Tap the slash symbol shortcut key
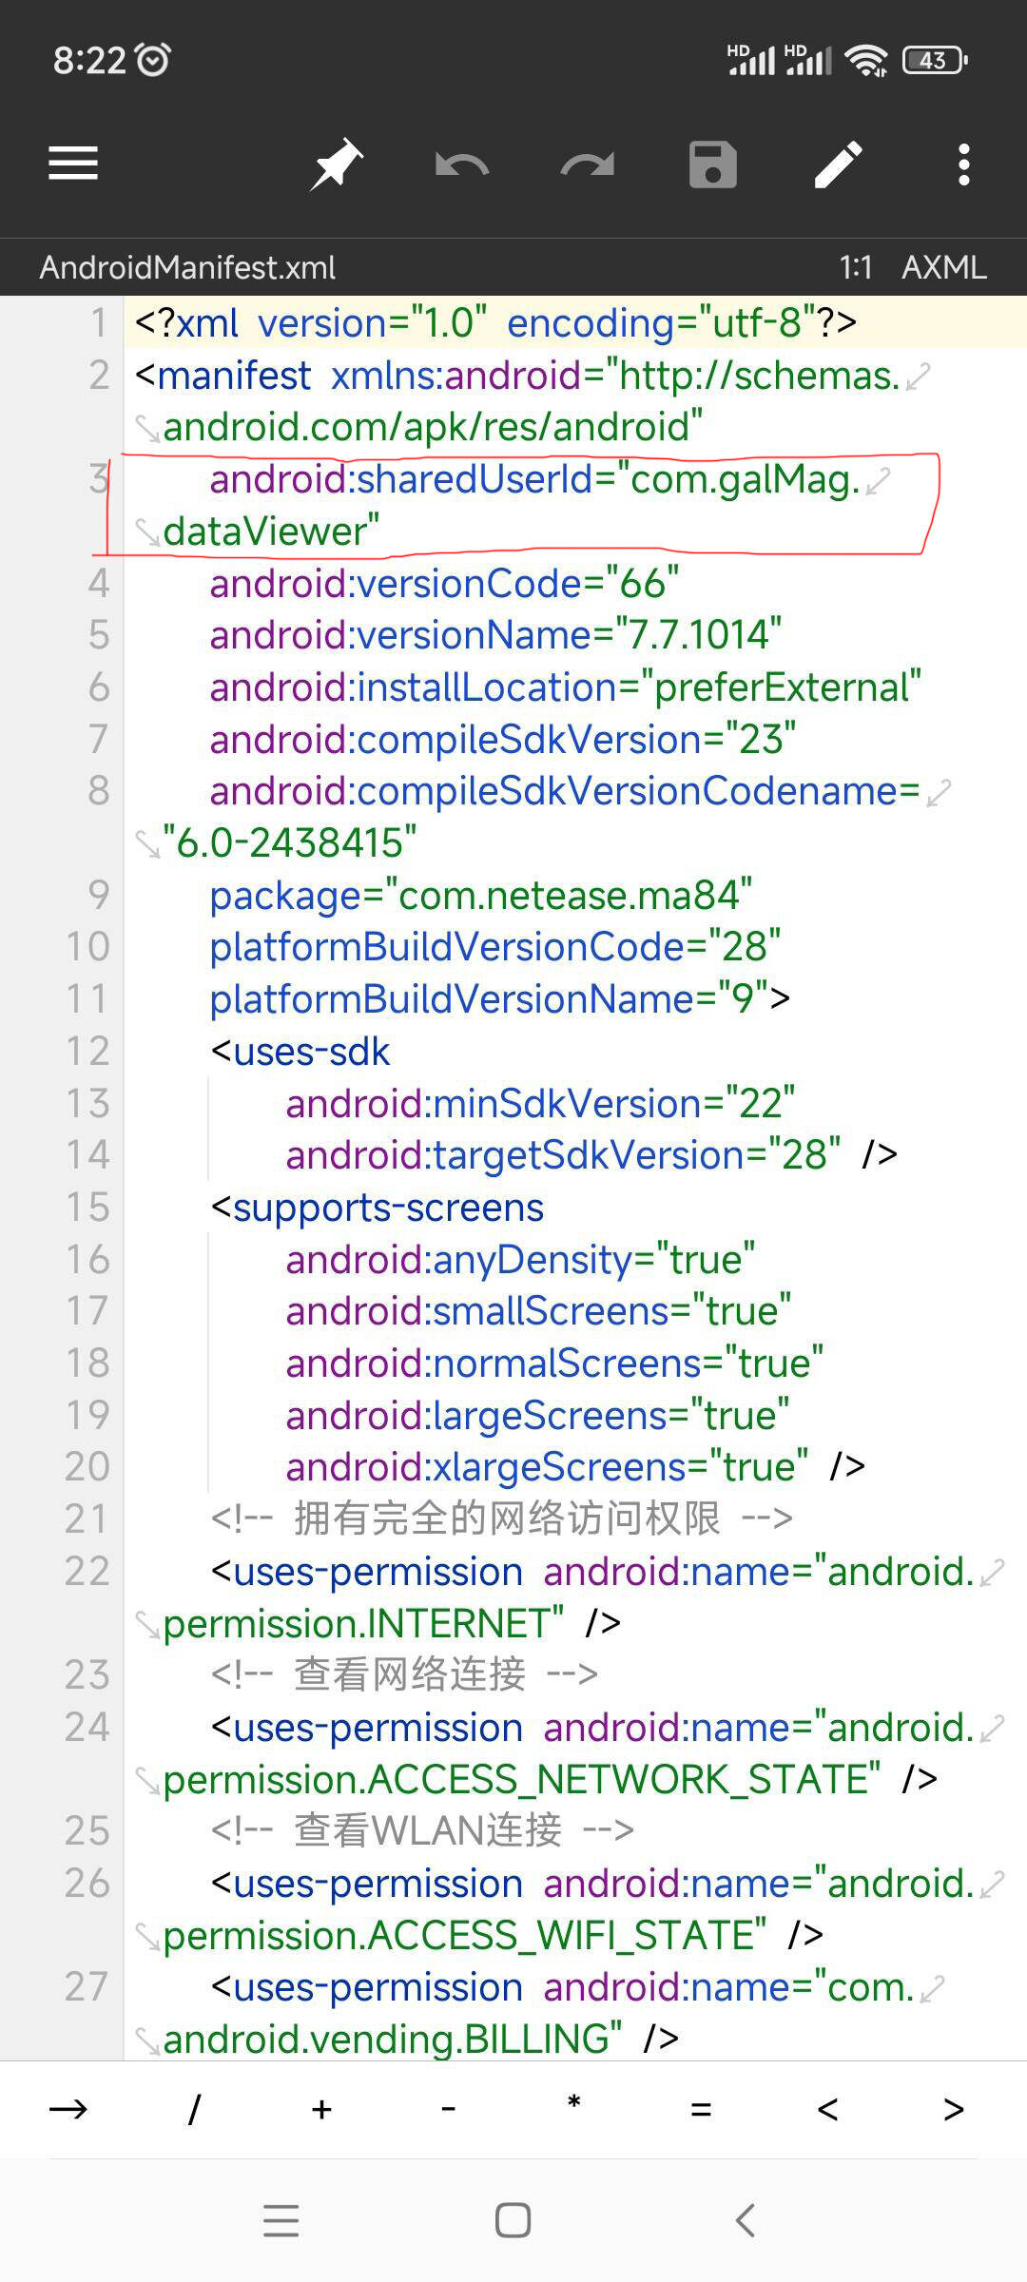Image resolution: width=1027 pixels, height=2282 pixels. tap(195, 2109)
